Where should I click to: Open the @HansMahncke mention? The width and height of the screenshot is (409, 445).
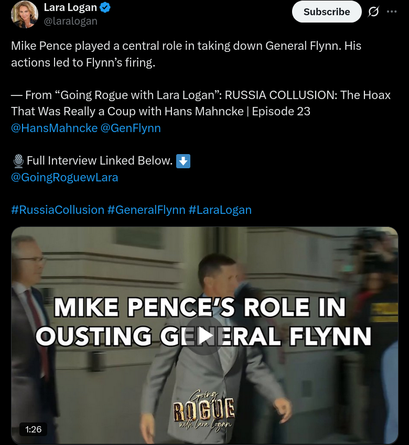click(54, 128)
